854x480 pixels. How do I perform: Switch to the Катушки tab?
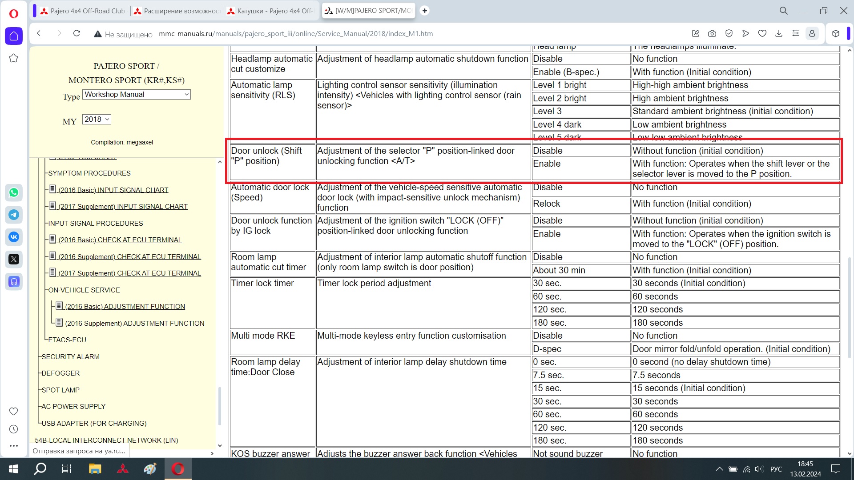(x=270, y=11)
